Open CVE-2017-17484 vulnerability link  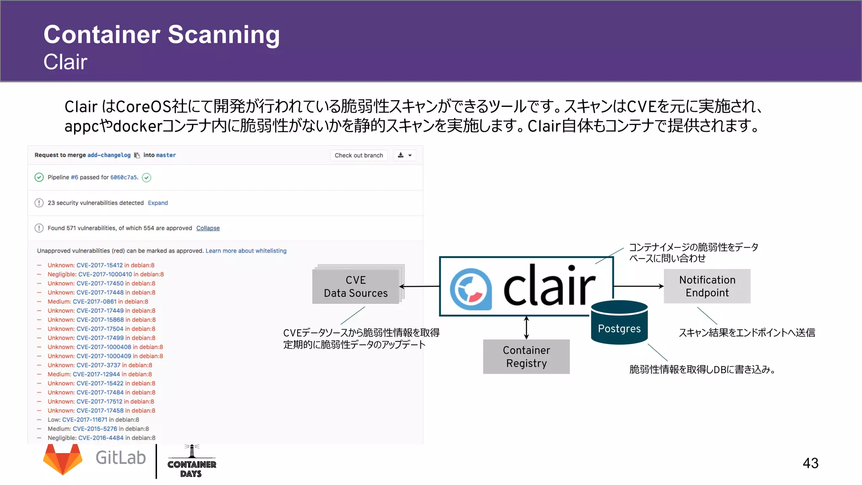(x=100, y=393)
